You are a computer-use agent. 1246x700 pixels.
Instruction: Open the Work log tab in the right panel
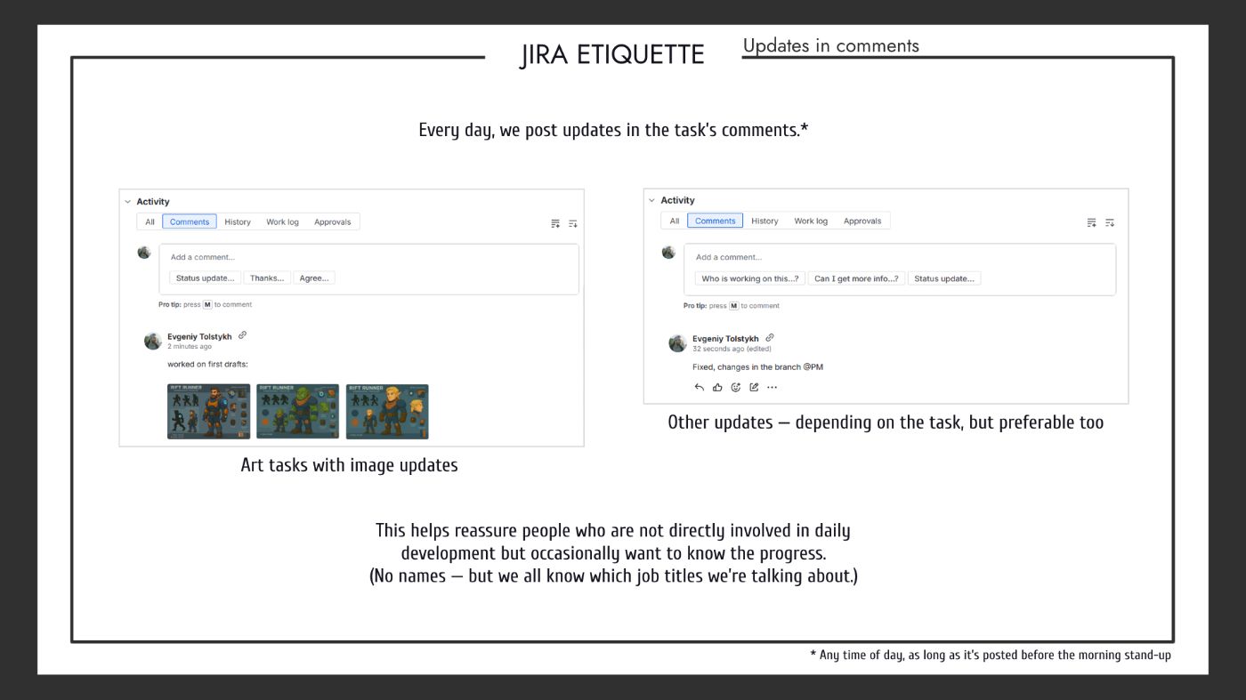[811, 221]
